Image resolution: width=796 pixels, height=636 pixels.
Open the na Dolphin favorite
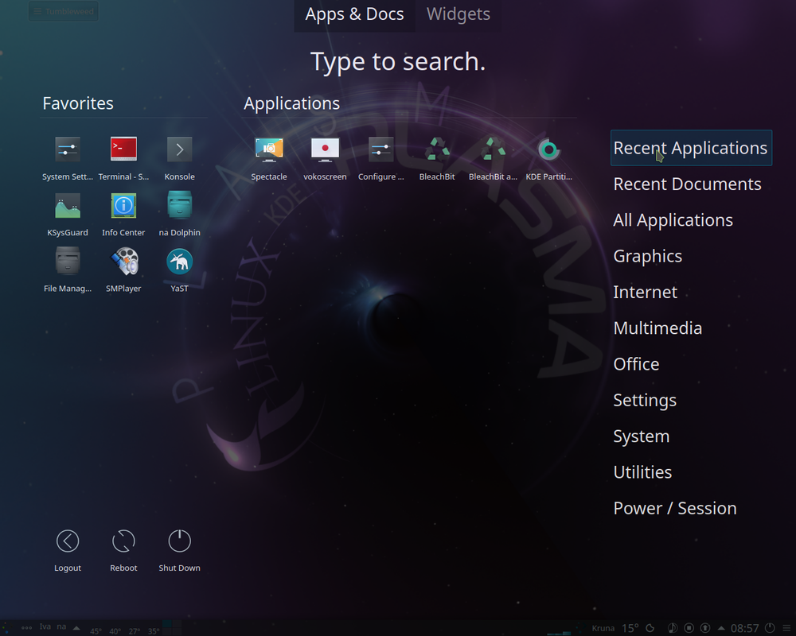pos(179,205)
